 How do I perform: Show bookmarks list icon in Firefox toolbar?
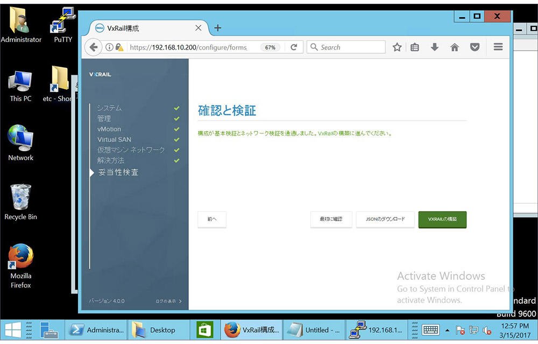pyautogui.click(x=414, y=47)
